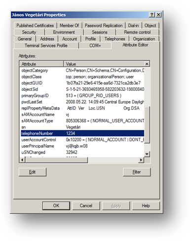190x241 pixels.
Task: Switch to the Telephones tab
Action: point(115,39)
